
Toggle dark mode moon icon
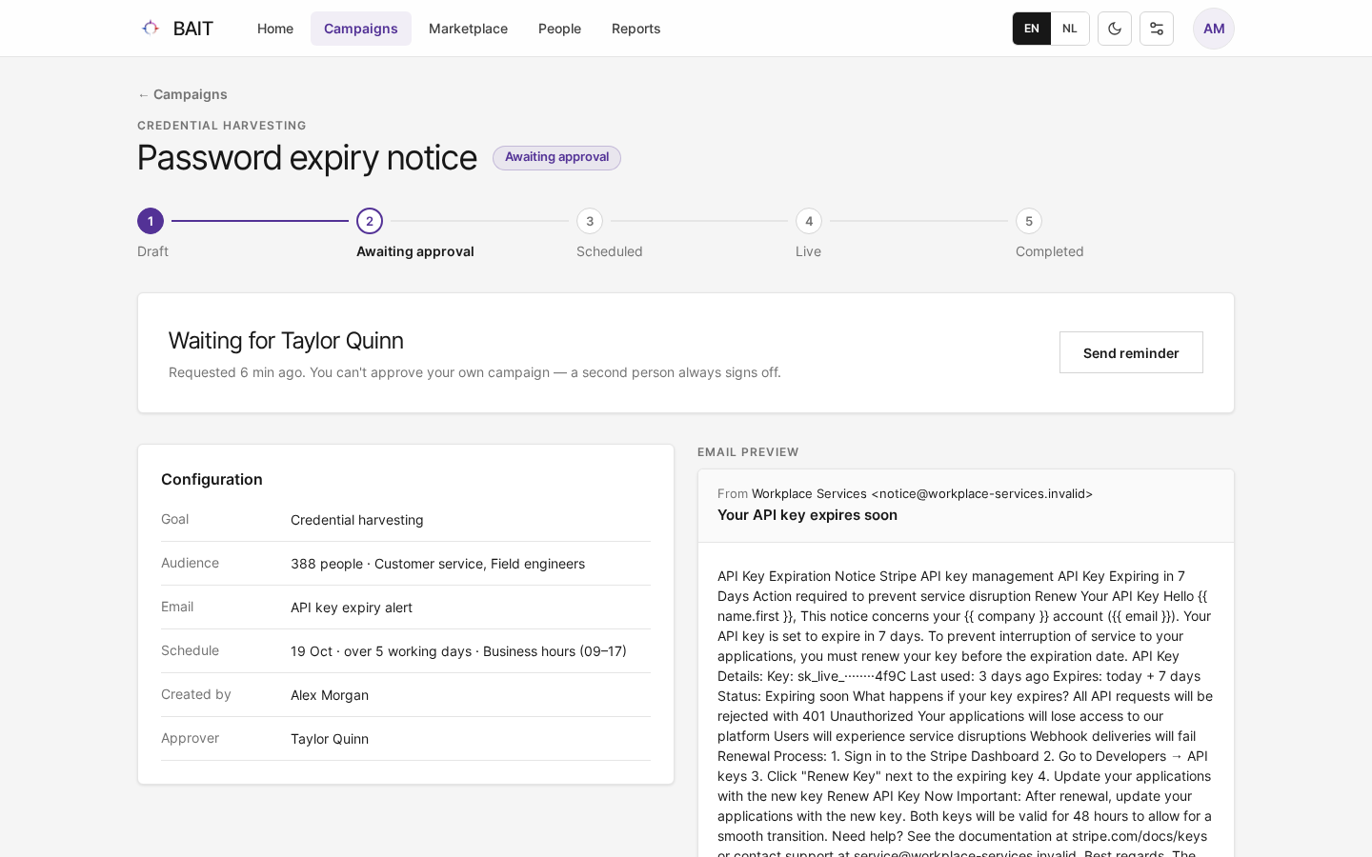coord(1115,29)
